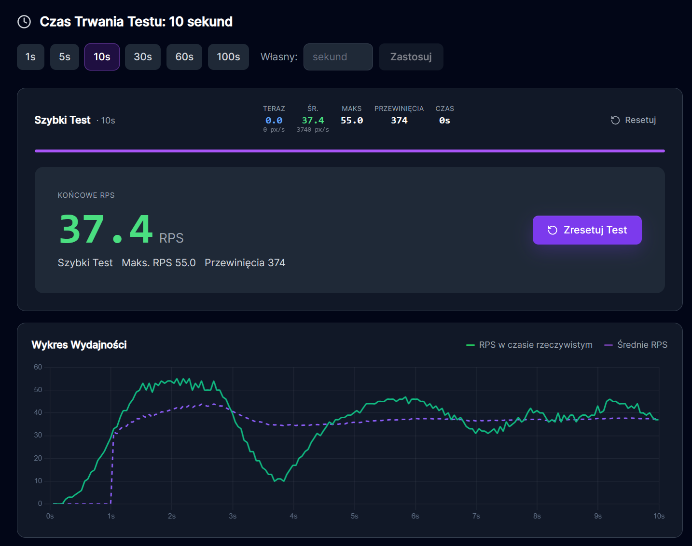This screenshot has height=546, width=692.
Task: Click the 10s tick label on chart x-axis
Action: click(659, 516)
